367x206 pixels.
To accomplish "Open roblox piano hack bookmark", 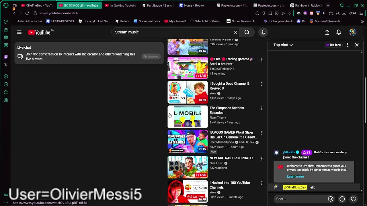I will click(x=278, y=21).
